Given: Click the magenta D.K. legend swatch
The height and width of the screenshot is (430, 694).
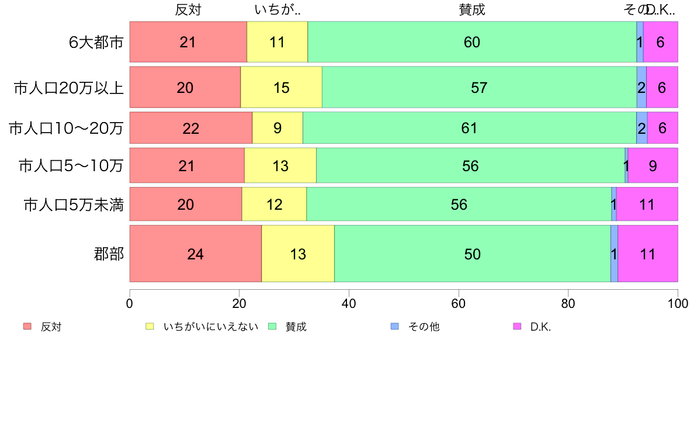Looking at the screenshot, I should pos(516,327).
